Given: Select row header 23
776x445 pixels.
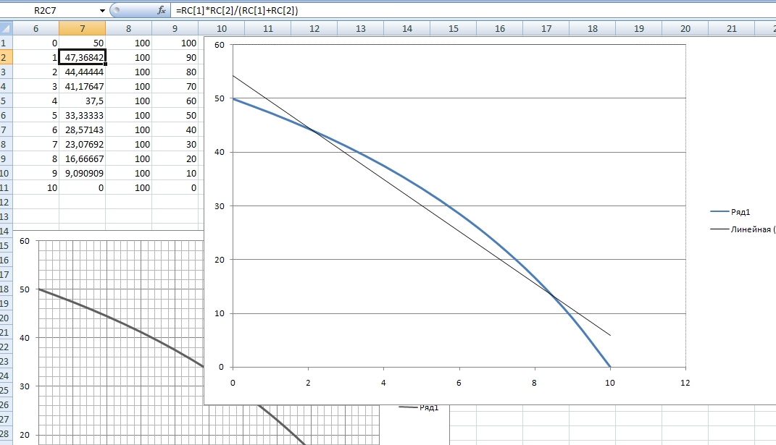Looking at the screenshot, I should coord(6,361).
